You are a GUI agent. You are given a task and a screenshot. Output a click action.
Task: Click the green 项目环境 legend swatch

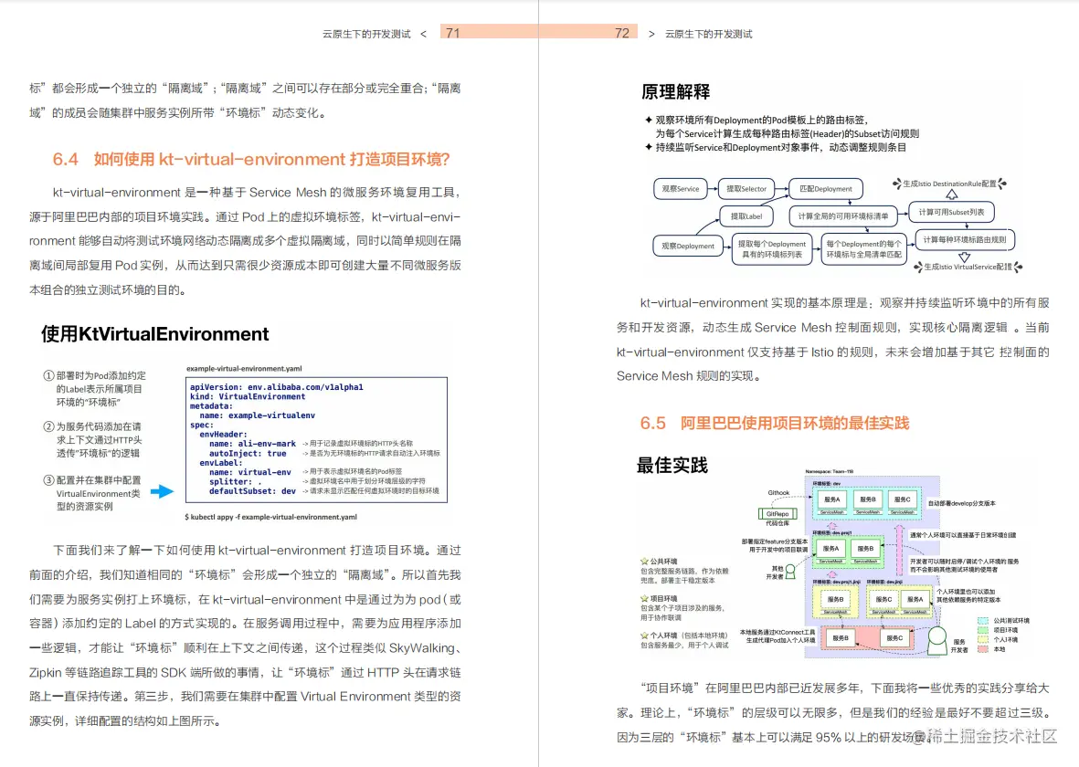coord(983,630)
